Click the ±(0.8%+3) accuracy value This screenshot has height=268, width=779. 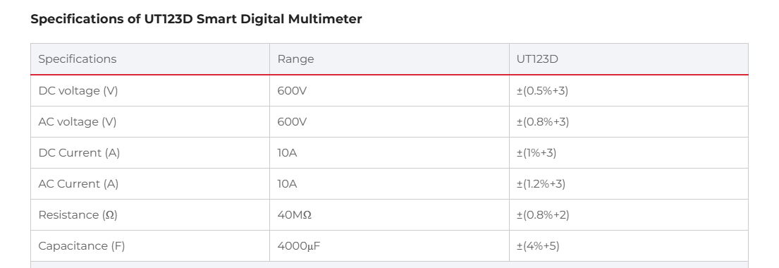point(543,122)
